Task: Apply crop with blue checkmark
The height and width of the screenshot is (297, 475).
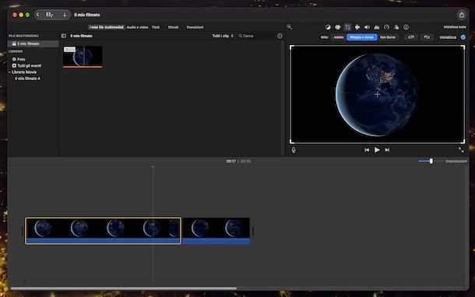Action: tap(463, 37)
